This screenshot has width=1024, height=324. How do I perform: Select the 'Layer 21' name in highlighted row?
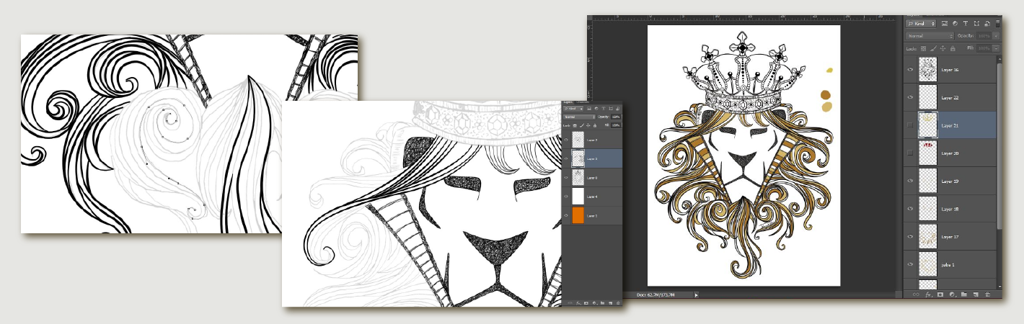950,125
